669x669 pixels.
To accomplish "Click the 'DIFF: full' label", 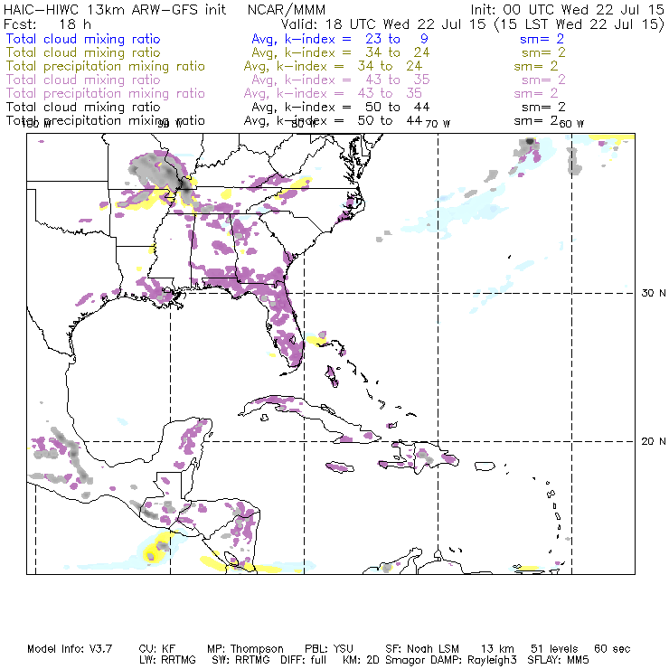I will click(x=304, y=660).
